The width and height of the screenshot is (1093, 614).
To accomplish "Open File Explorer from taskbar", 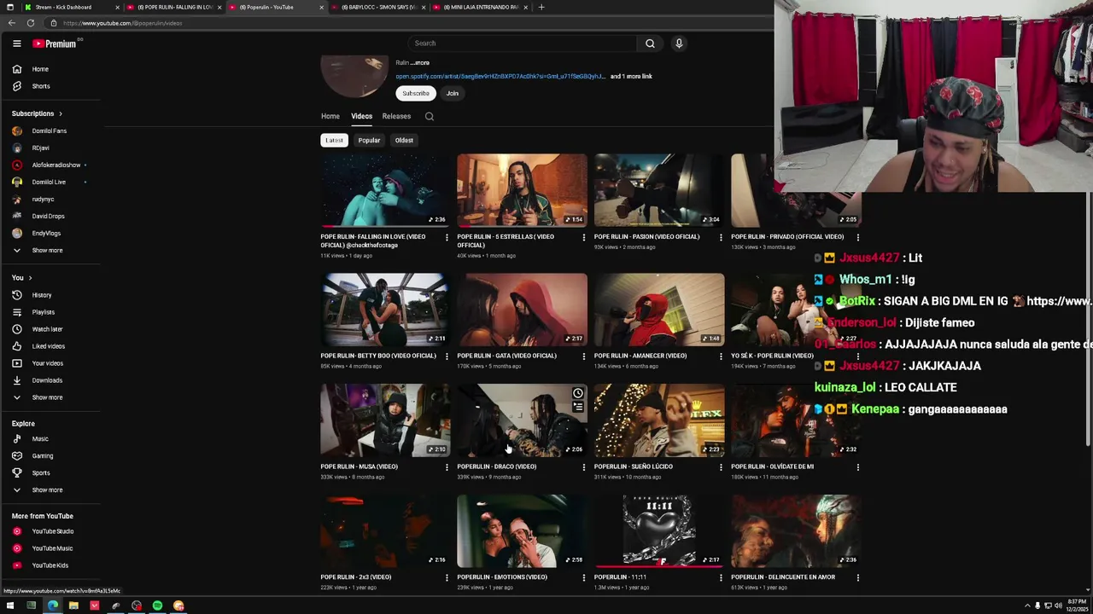I will [73, 606].
